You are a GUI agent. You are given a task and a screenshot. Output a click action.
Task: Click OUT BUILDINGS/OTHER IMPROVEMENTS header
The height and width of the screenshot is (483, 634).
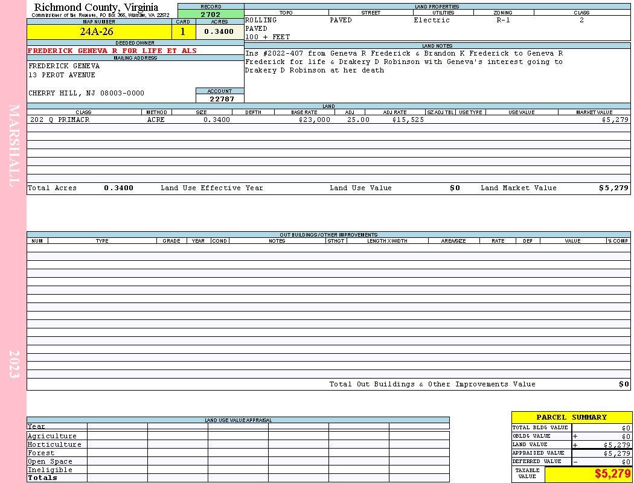click(328, 235)
